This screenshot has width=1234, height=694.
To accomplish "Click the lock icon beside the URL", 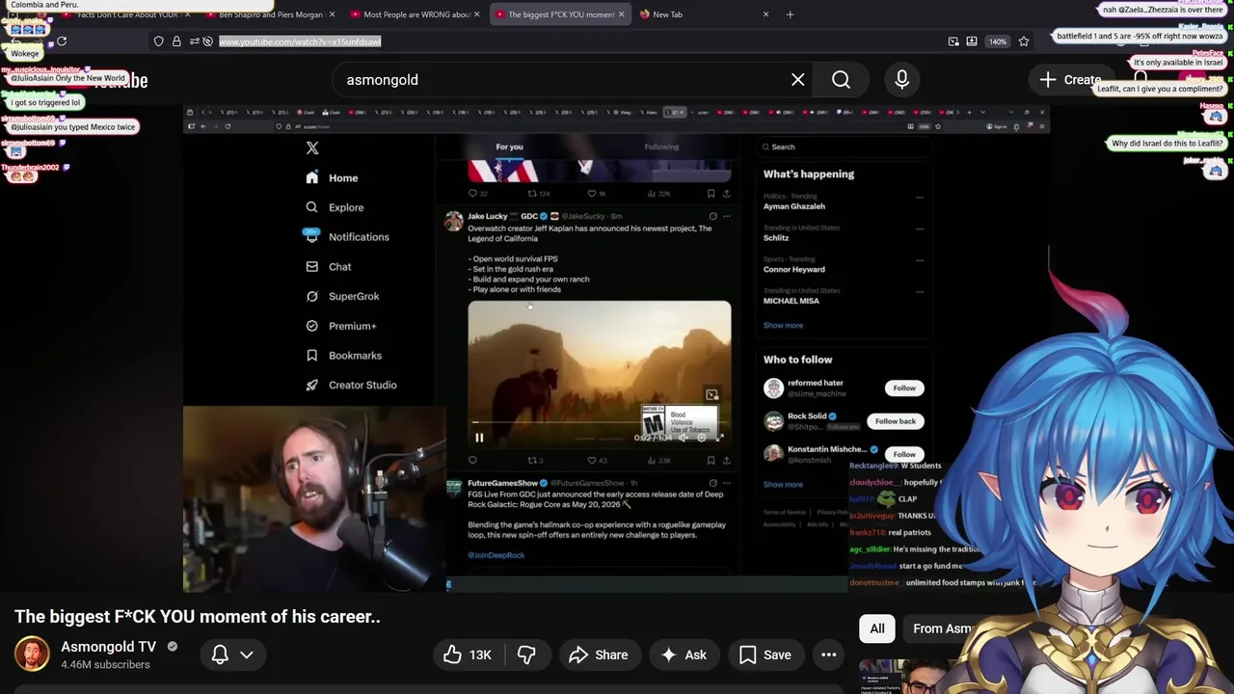I will [x=176, y=41].
